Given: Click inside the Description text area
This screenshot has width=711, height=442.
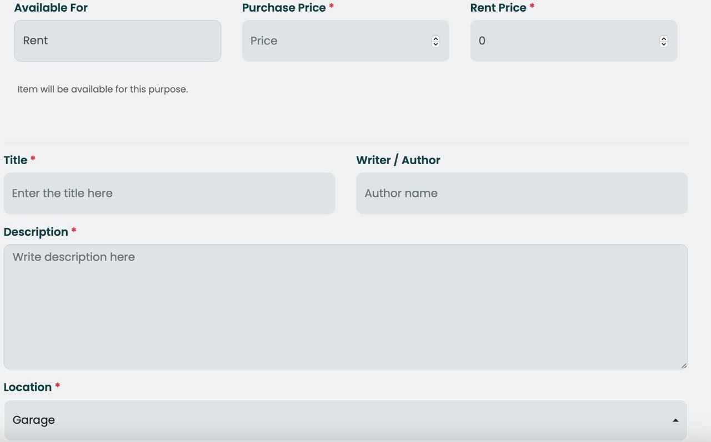Looking at the screenshot, I should 345,307.
